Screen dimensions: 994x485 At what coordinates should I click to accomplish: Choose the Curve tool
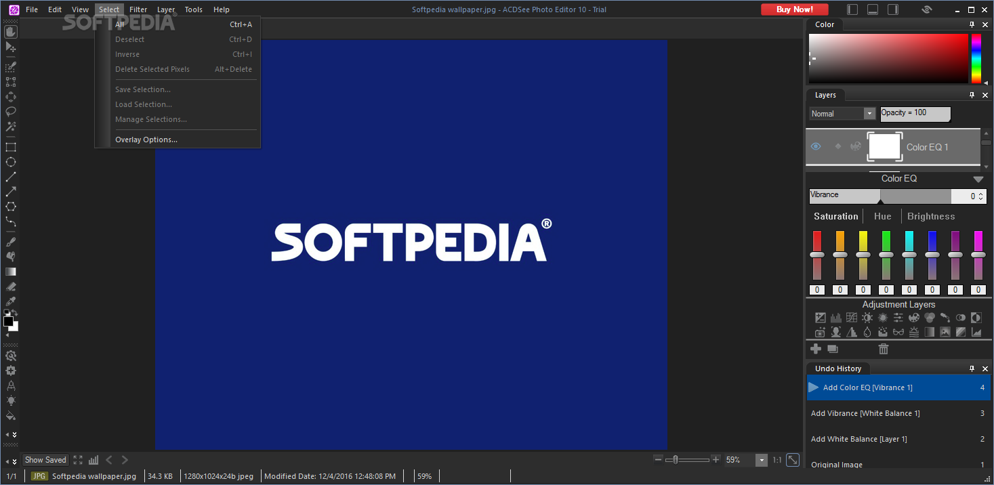coord(10,222)
